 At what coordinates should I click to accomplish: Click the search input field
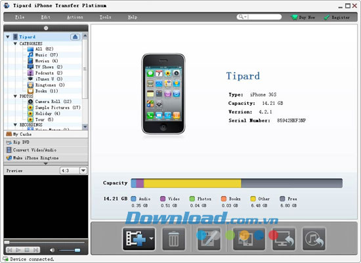pos(265,17)
